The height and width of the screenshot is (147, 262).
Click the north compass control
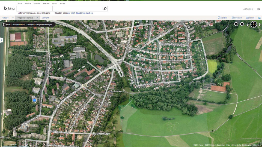254,24
